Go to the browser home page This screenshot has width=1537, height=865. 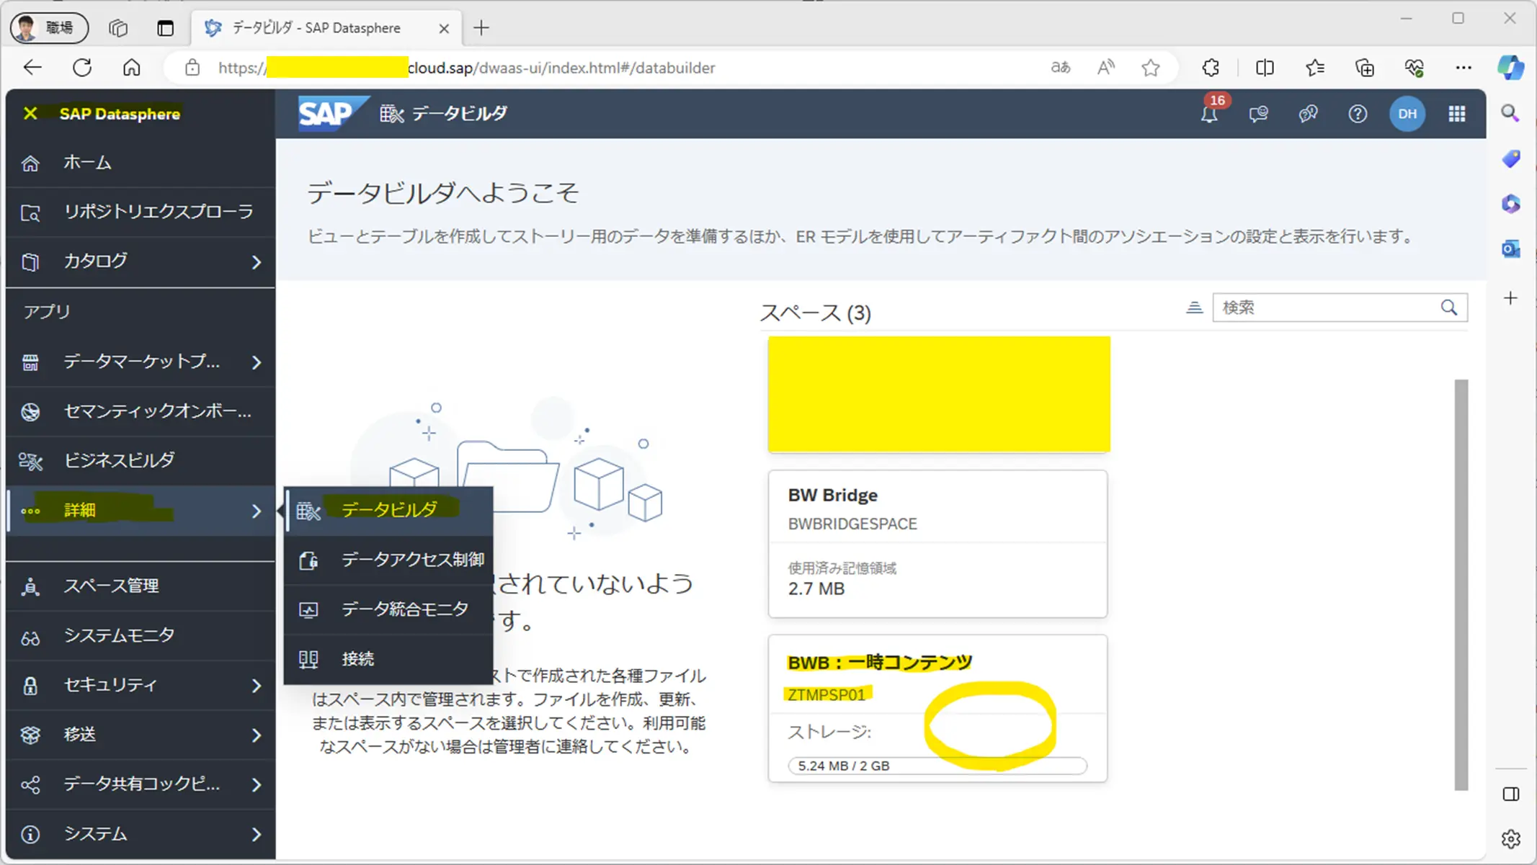[131, 68]
